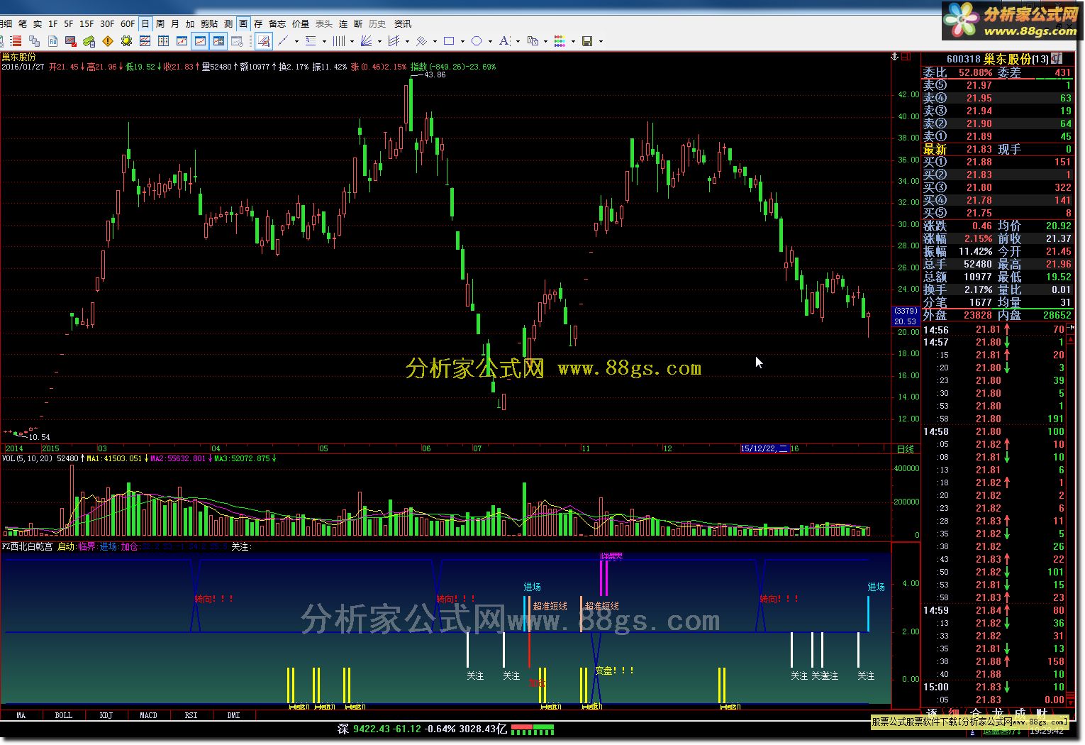Expand the rectangle tool dropdown arrow
Image resolution: width=1085 pixels, height=745 pixels.
tap(462, 41)
